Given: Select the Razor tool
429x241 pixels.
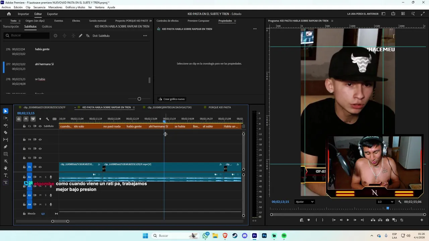Looking at the screenshot, I should tap(5, 133).
